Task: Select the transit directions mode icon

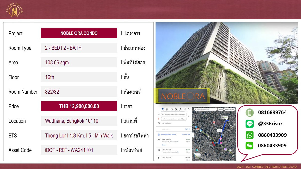Action: pyautogui.click(x=176, y=109)
